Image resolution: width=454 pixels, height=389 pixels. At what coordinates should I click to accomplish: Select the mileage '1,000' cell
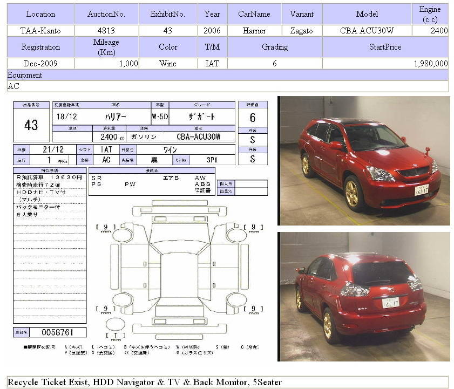click(106, 63)
